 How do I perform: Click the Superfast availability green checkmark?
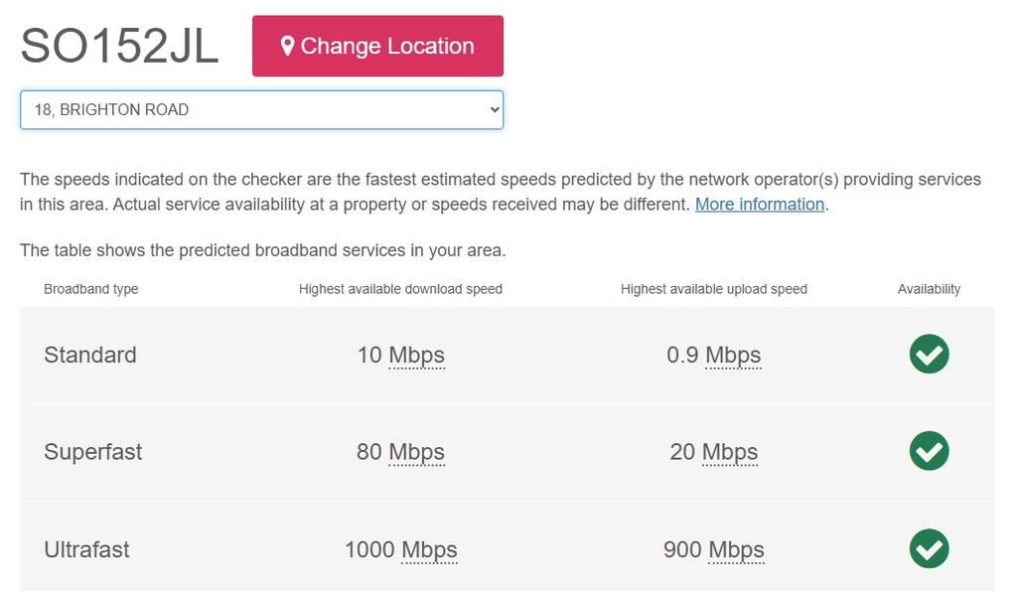click(929, 451)
